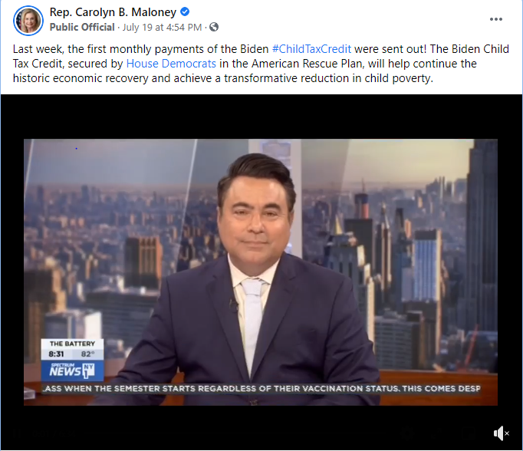Click the Spectrum News NY1 logo
Image resolution: width=523 pixels, height=451 pixels.
coord(72,370)
